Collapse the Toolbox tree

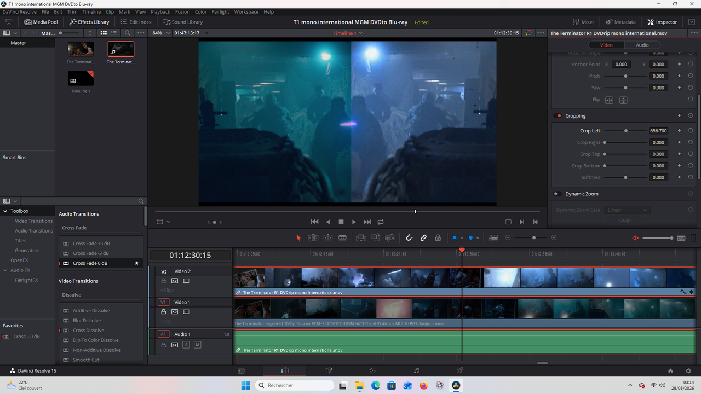click(x=5, y=211)
